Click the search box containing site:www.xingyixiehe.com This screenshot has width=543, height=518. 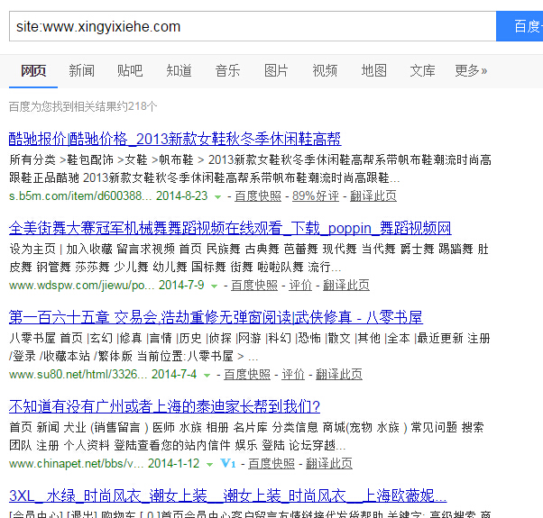(x=253, y=26)
